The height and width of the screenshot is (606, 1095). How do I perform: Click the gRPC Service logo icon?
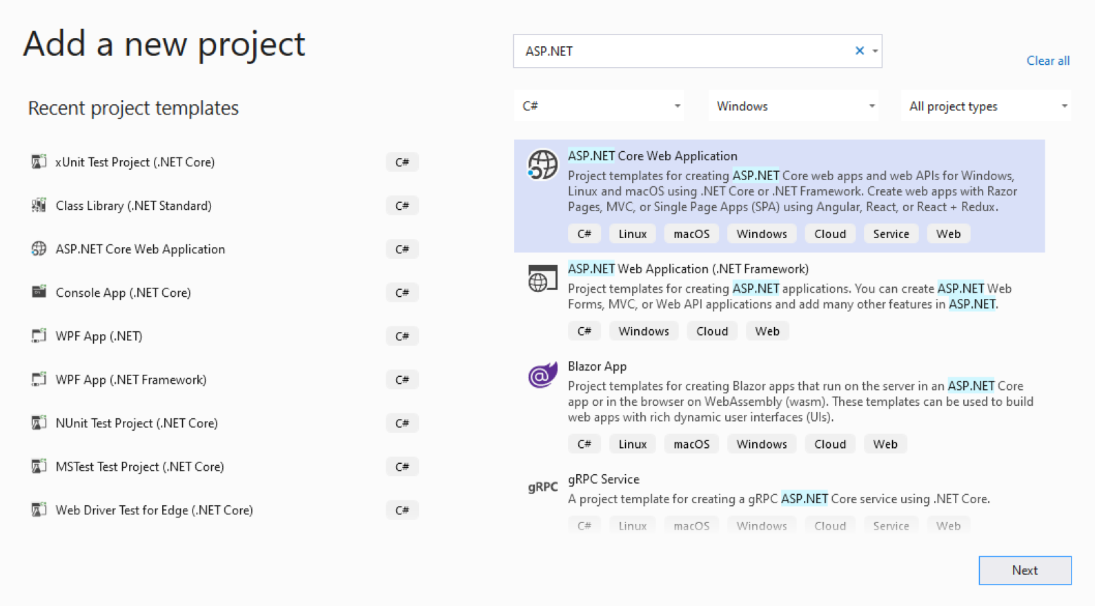542,487
